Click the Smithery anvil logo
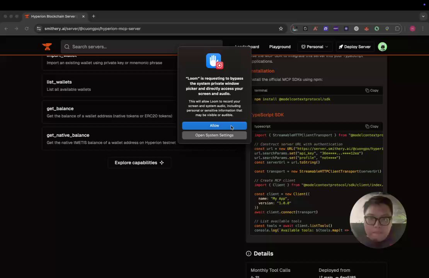 (47, 47)
